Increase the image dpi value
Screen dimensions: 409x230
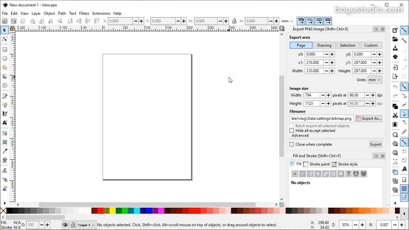coord(373,95)
